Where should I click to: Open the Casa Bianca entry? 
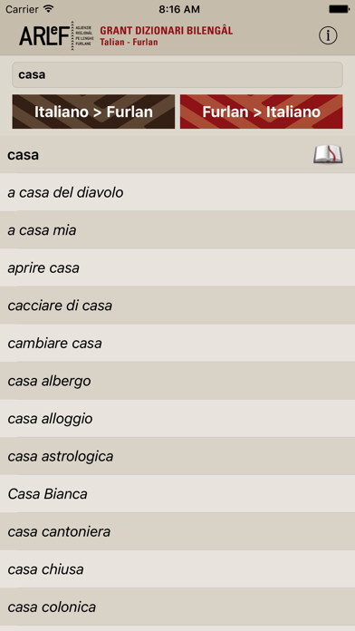177,494
